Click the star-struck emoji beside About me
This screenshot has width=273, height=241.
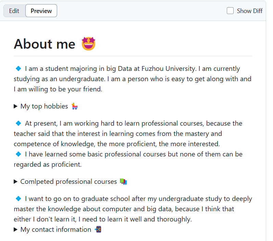coord(88,44)
